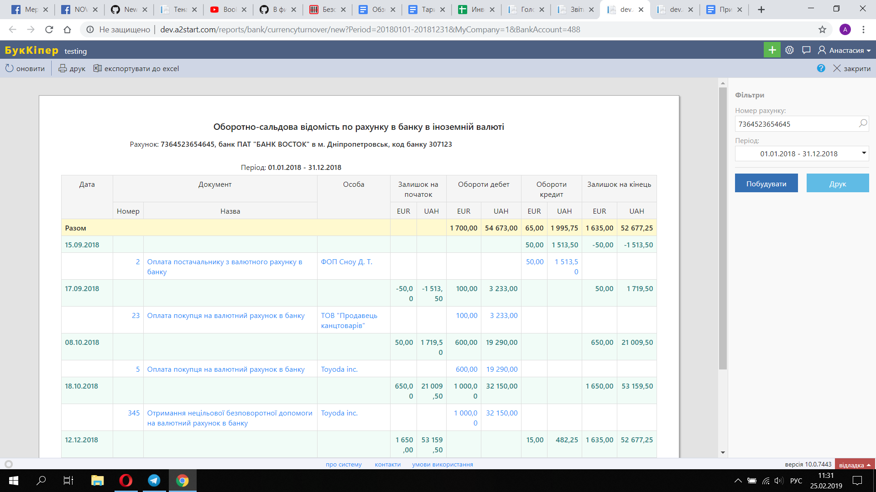The height and width of the screenshot is (492, 876).
Task: Click the refresh 'оновити' icon
Action: (x=9, y=68)
